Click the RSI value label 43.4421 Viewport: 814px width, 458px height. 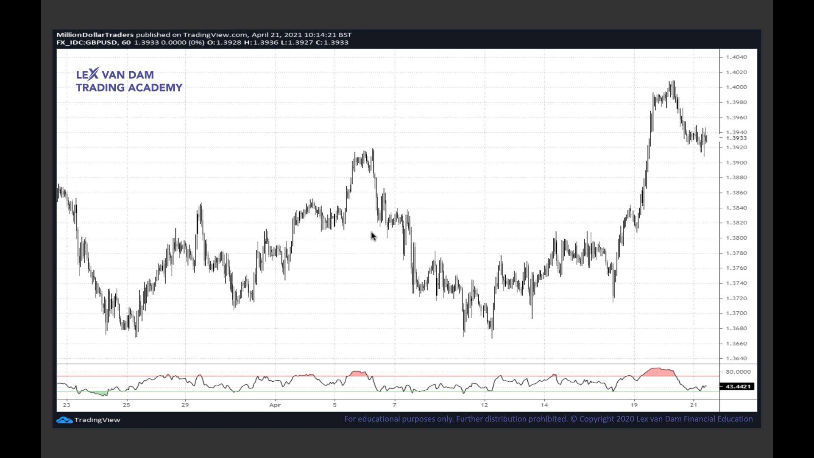738,386
